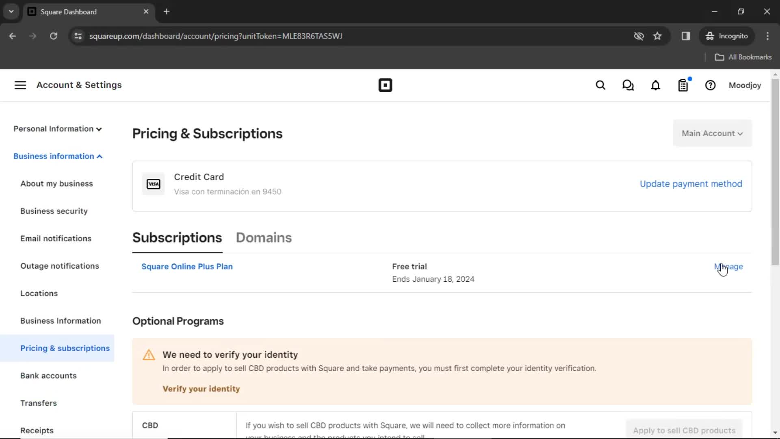The image size is (780, 439).
Task: Click Update payment method link
Action: [691, 184]
